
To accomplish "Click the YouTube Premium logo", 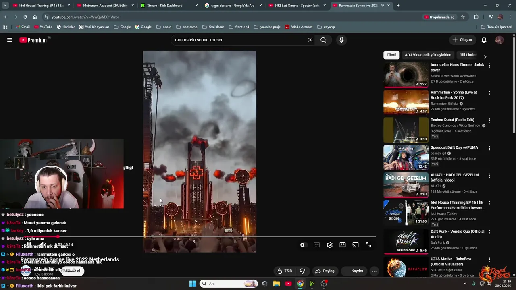I will [33, 40].
